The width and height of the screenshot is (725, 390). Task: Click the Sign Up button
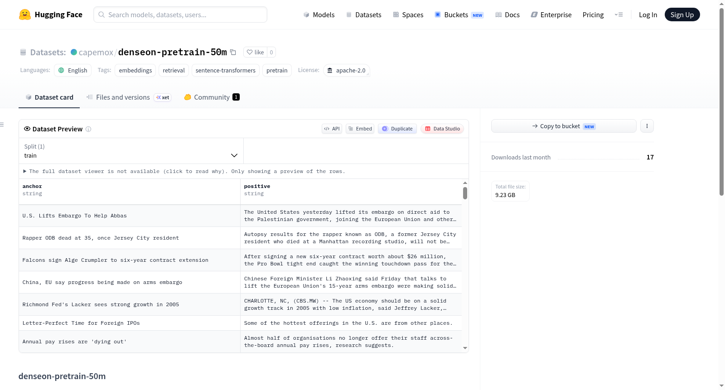click(x=682, y=14)
